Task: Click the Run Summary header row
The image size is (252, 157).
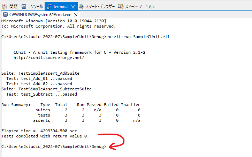Action: (71, 105)
